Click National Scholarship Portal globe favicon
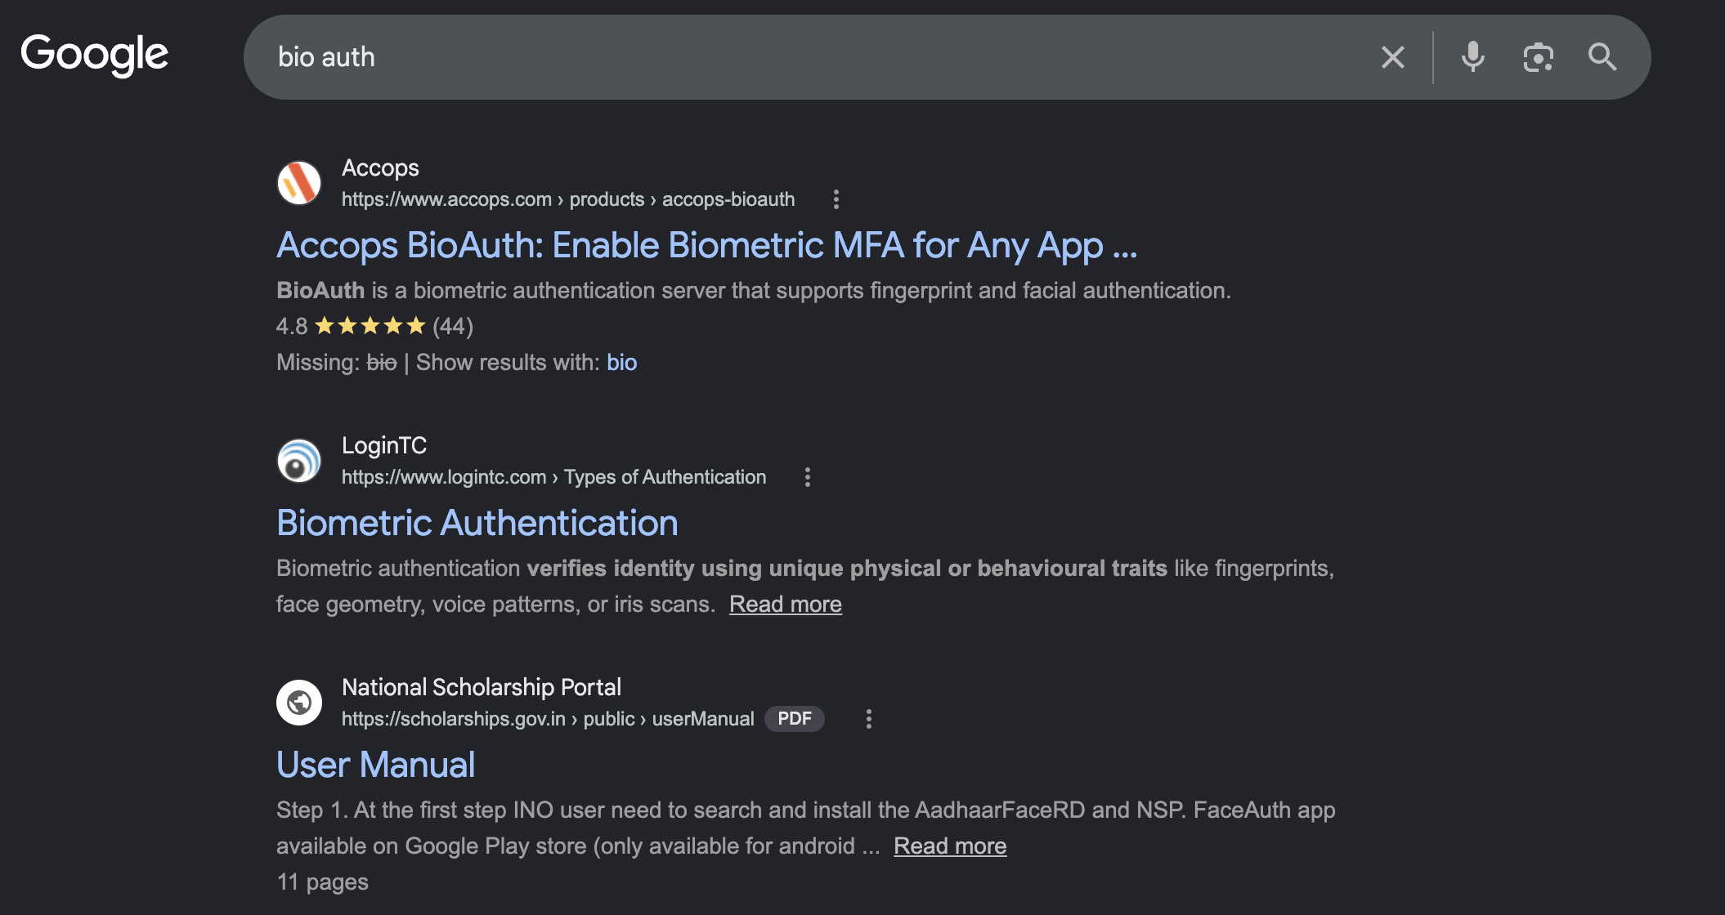The width and height of the screenshot is (1725, 915). point(299,703)
